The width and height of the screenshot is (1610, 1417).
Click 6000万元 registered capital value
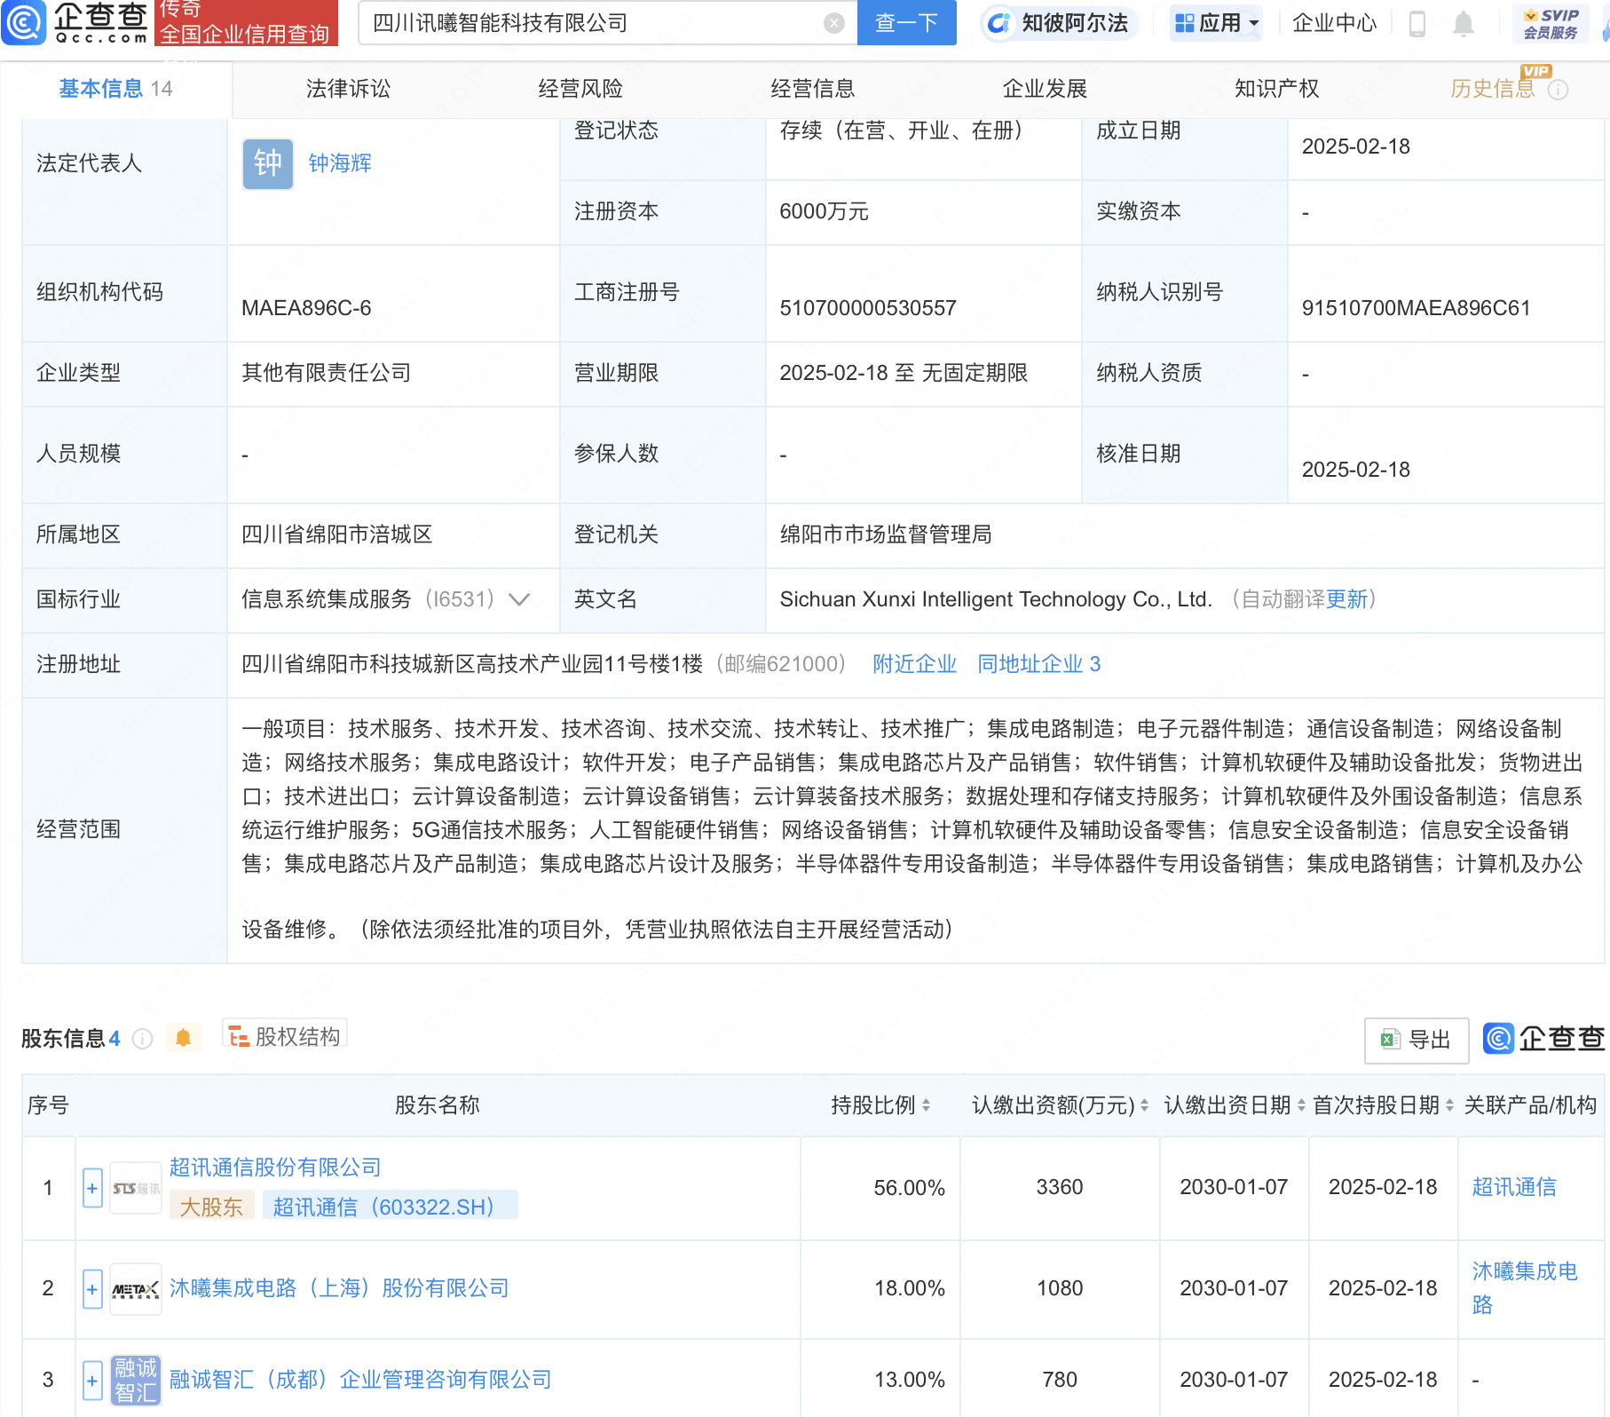pos(824,211)
